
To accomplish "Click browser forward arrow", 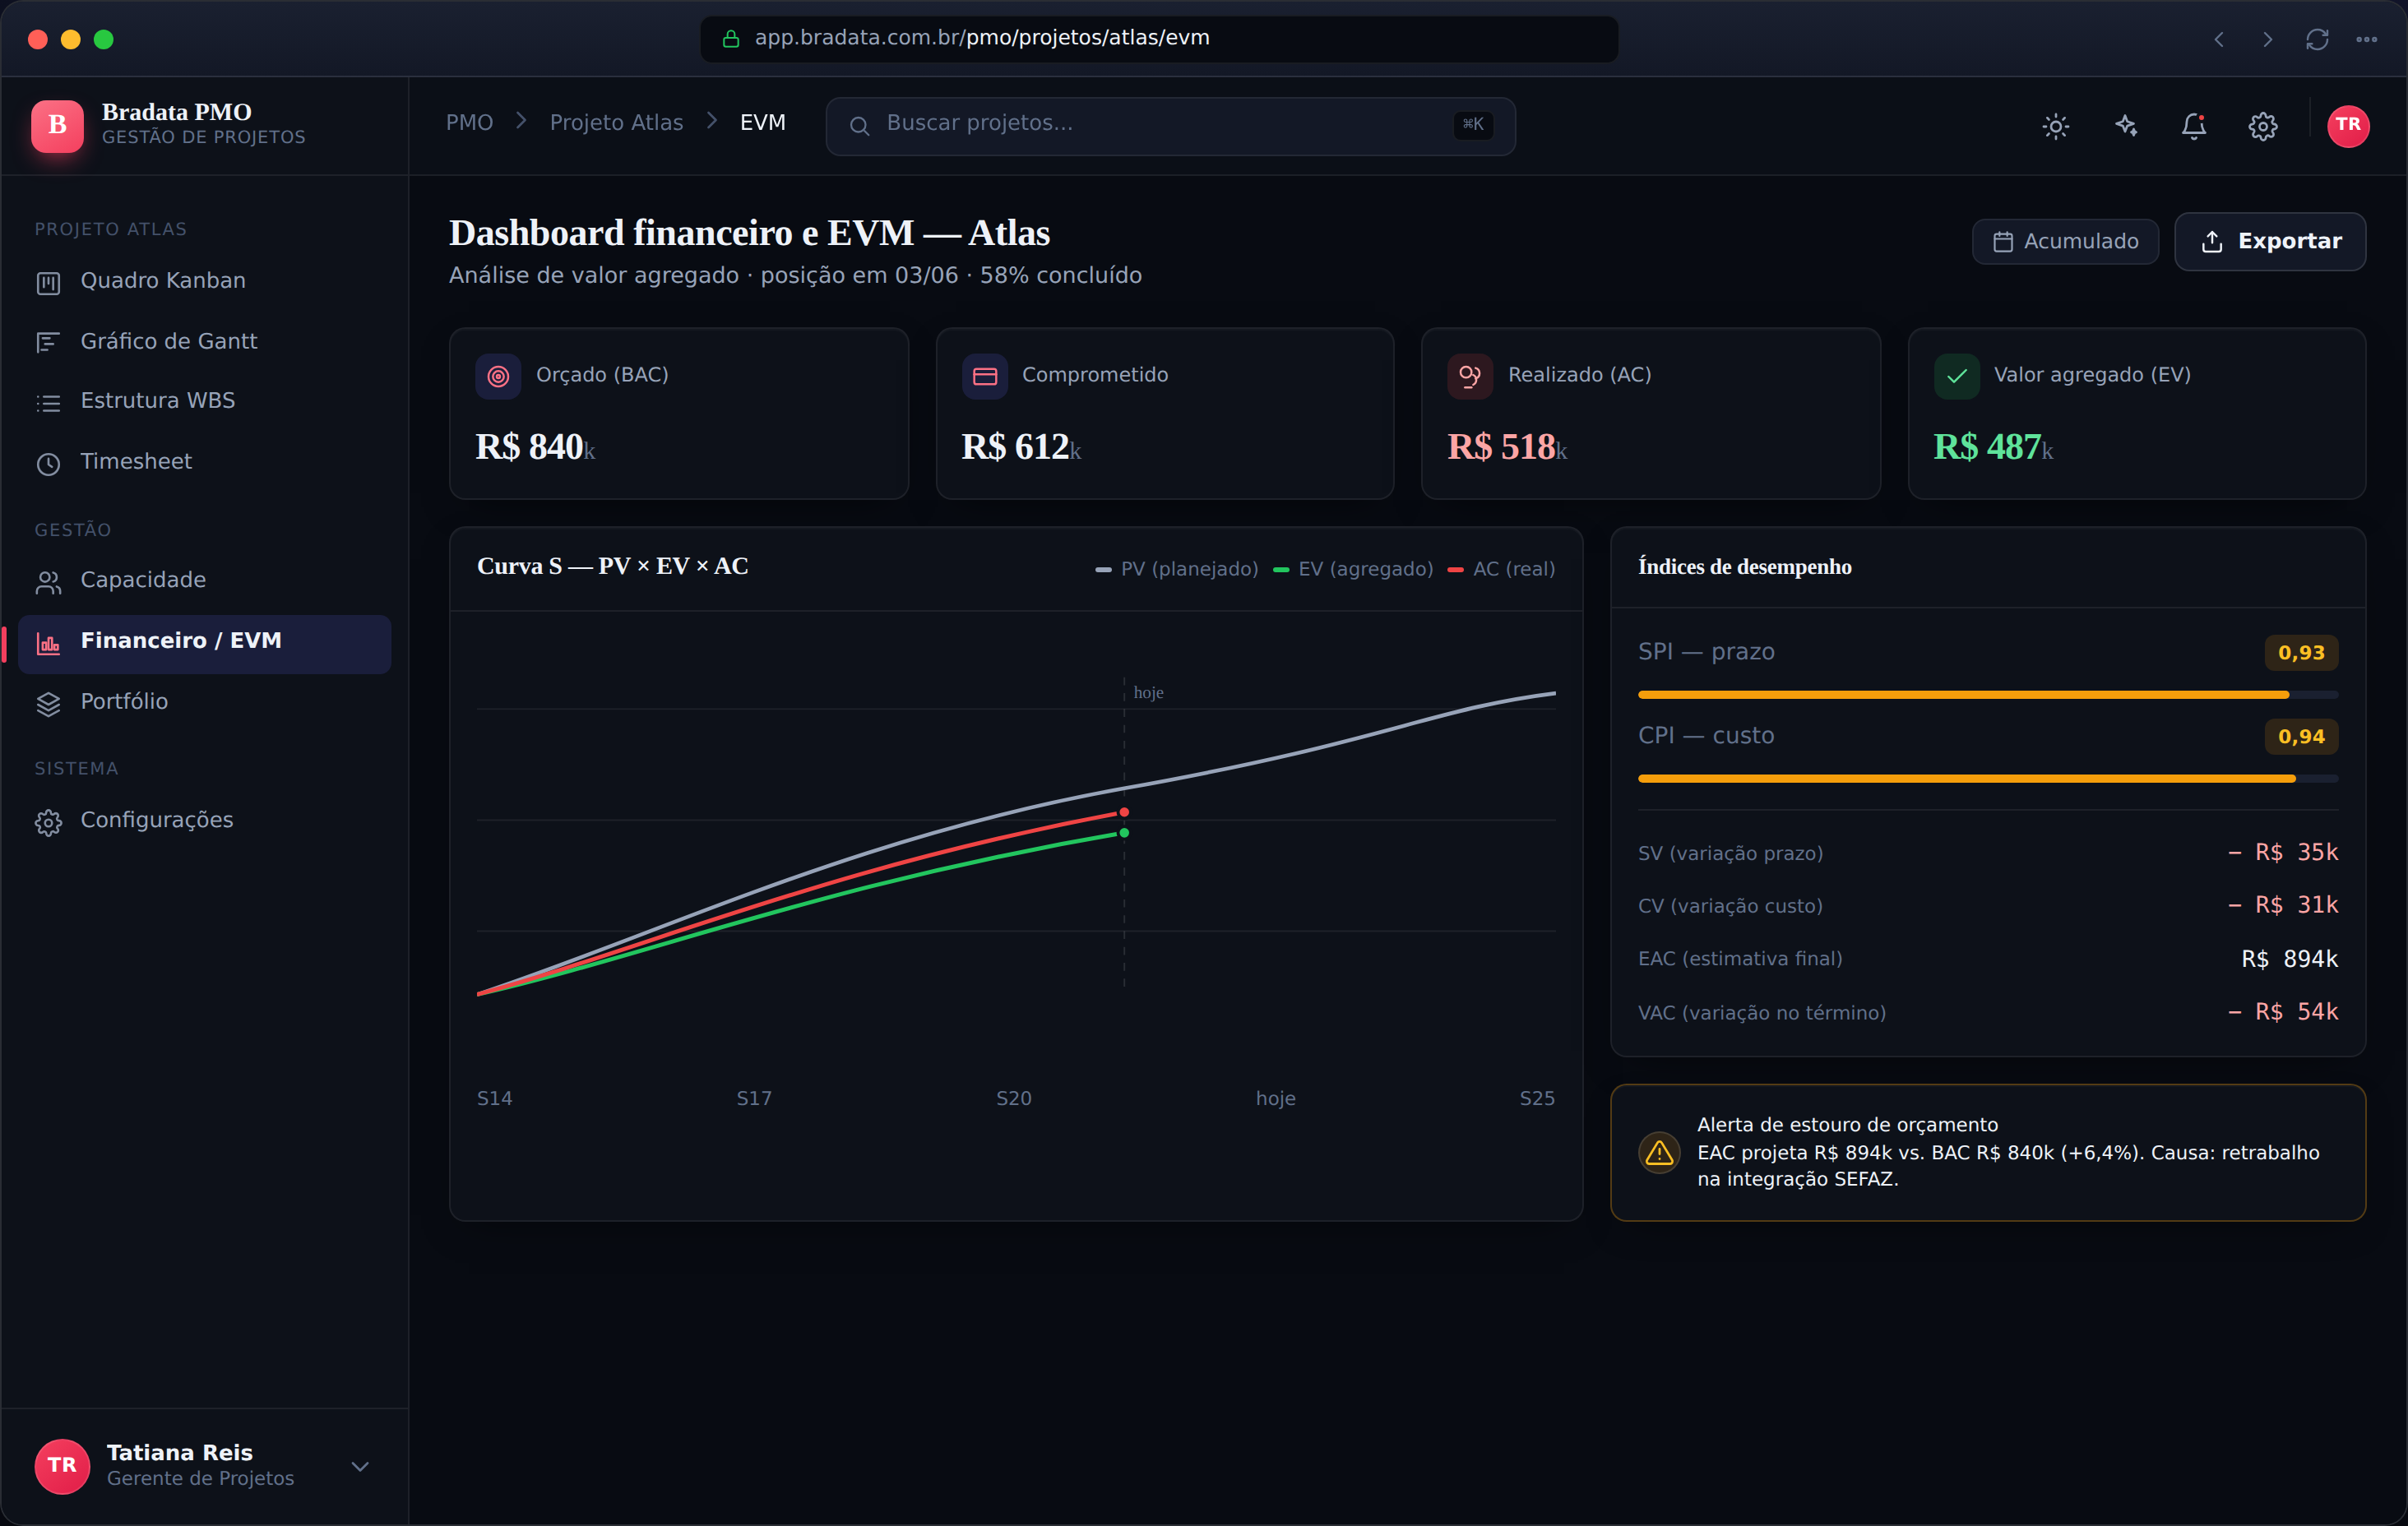I will click(x=2268, y=40).
